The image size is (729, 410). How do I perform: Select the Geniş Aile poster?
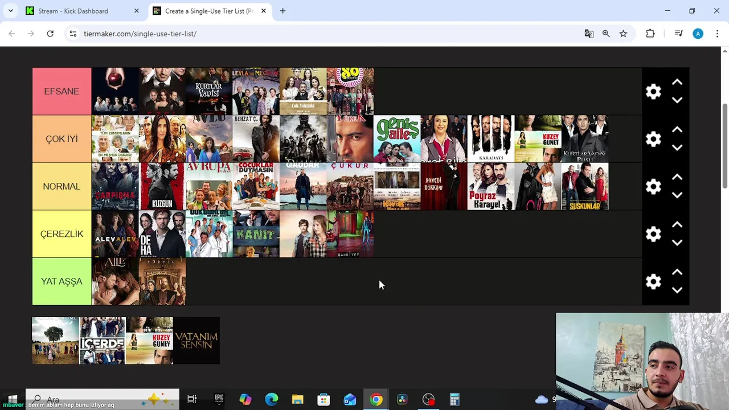click(397, 139)
